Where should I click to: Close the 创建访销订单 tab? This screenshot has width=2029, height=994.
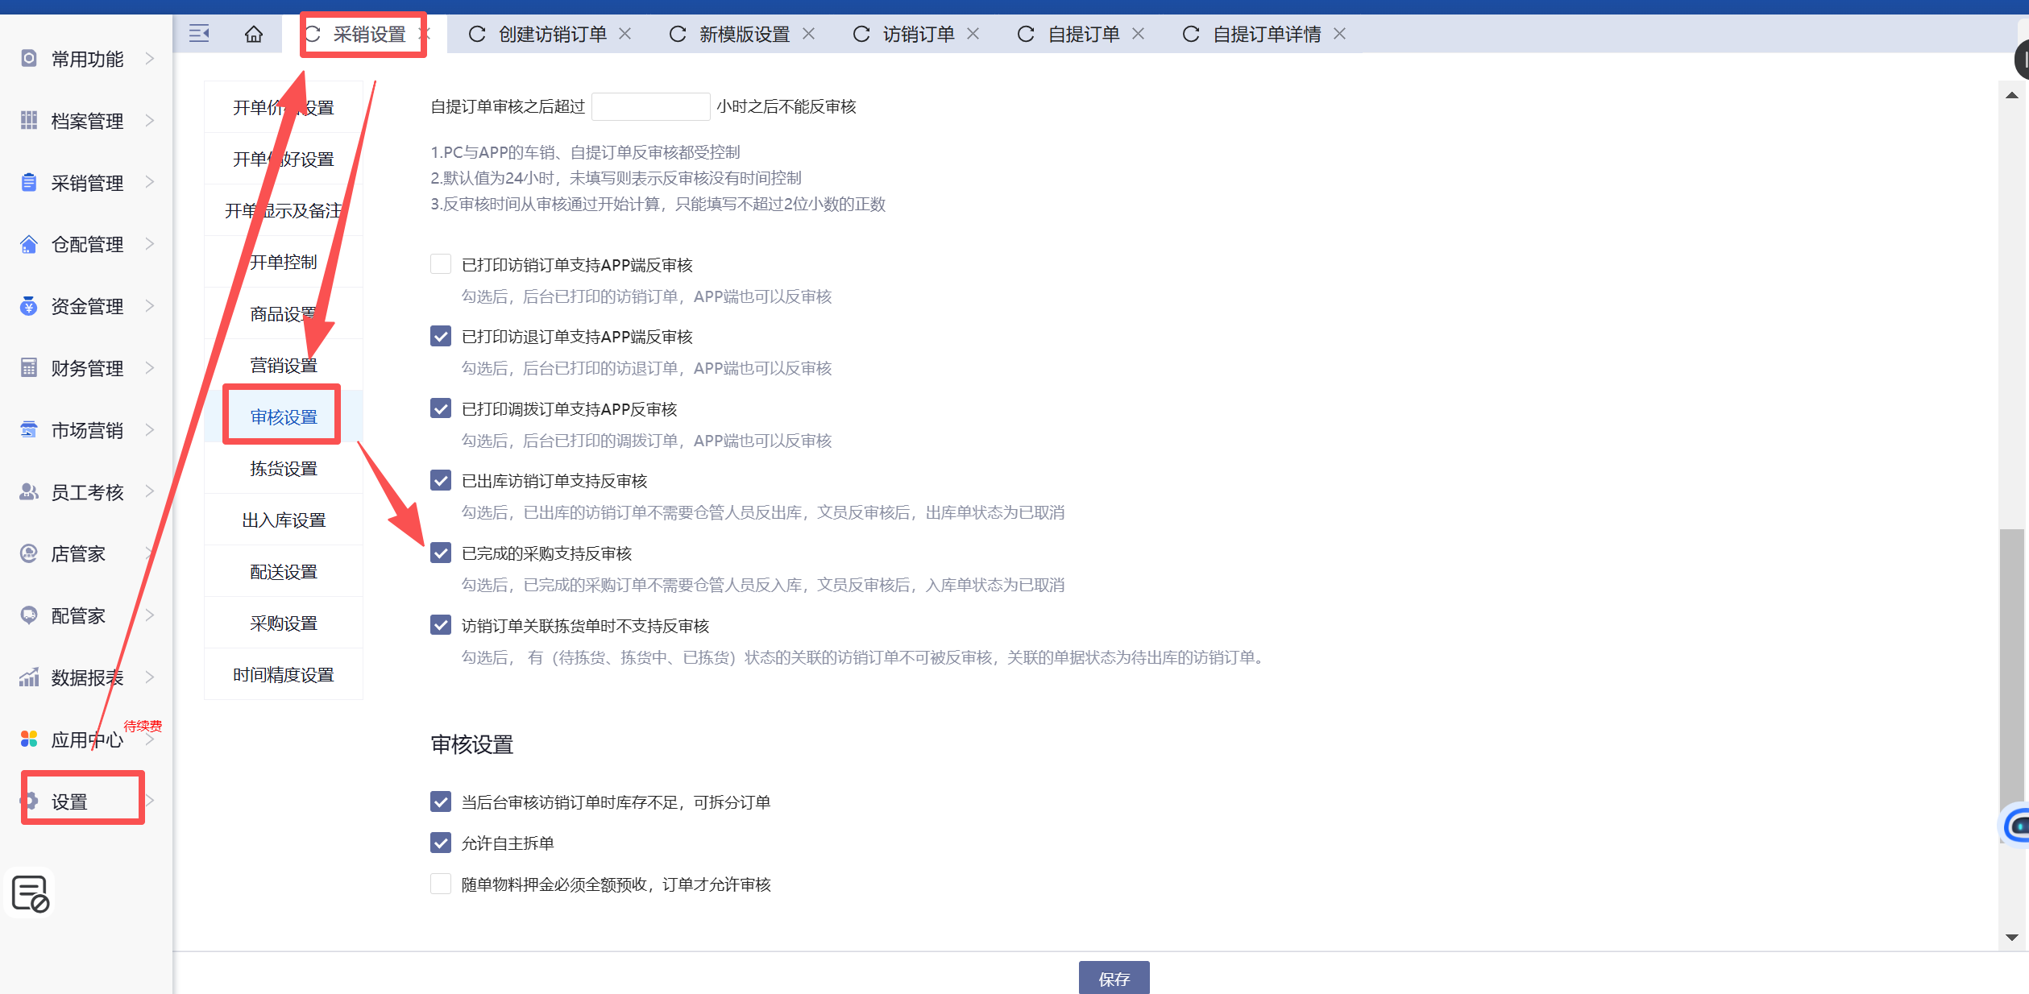[x=624, y=34]
